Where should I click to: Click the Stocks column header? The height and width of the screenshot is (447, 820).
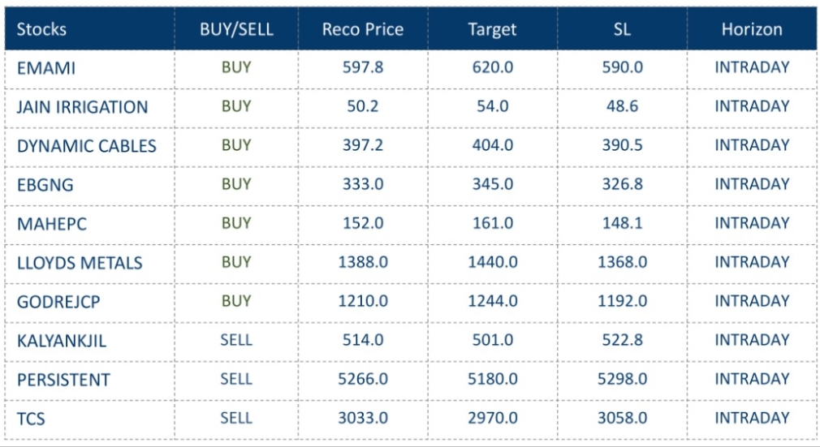click(x=41, y=29)
